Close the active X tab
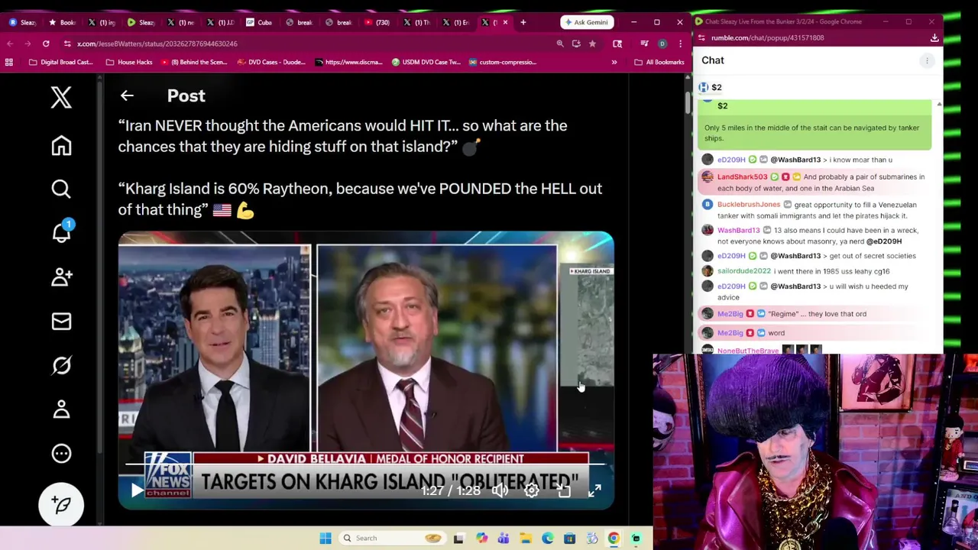Viewport: 978px width, 550px height. click(x=505, y=22)
